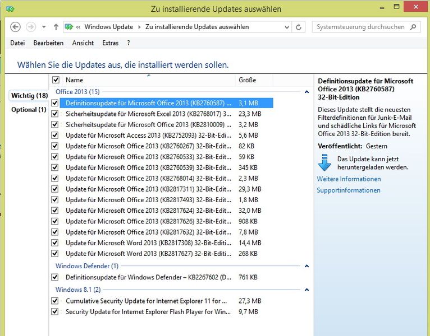Image resolution: width=430 pixels, height=336 pixels.
Task: Switch to the Optional (1) tab
Action: tap(29, 110)
